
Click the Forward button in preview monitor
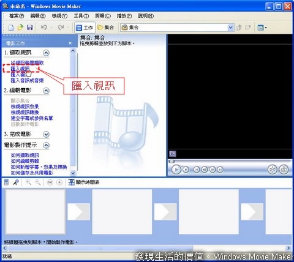[x=220, y=170]
